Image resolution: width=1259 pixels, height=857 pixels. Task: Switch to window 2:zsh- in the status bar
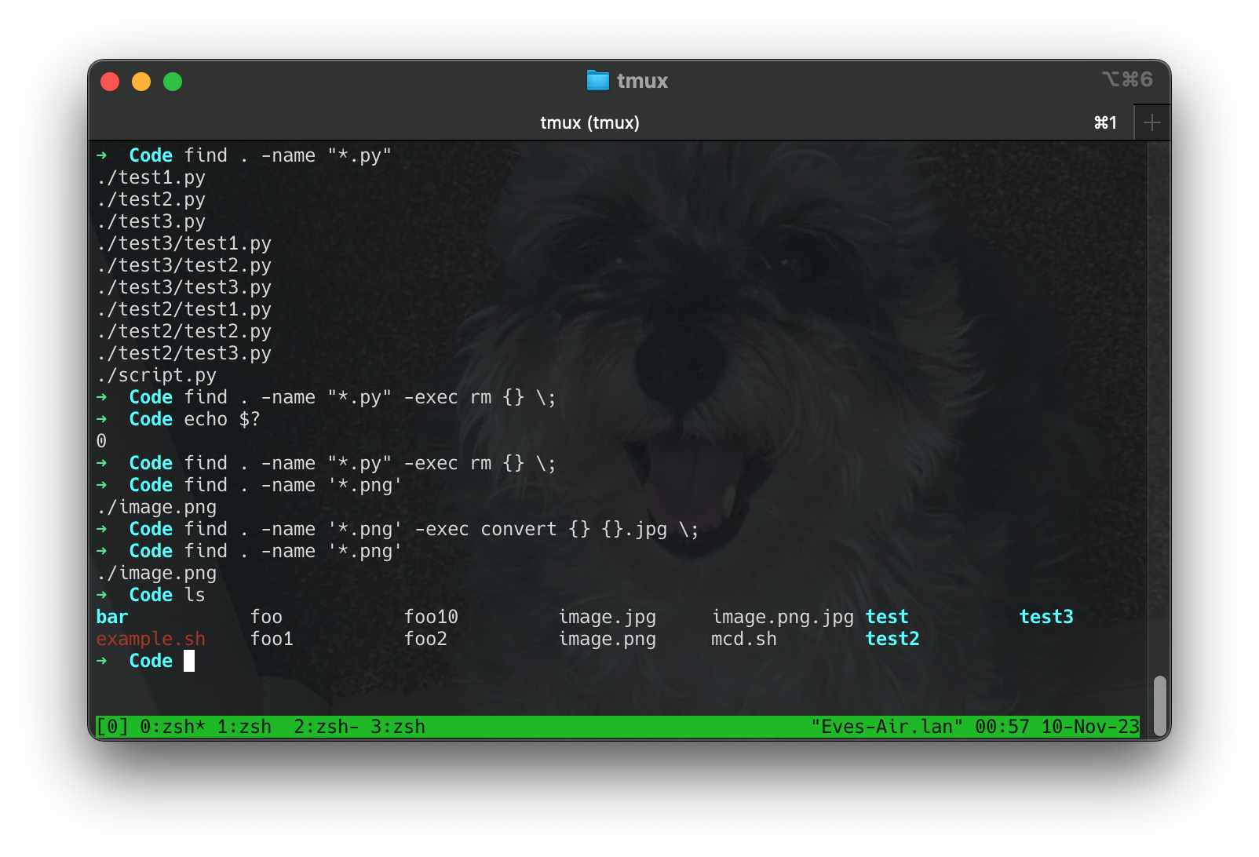tap(323, 727)
